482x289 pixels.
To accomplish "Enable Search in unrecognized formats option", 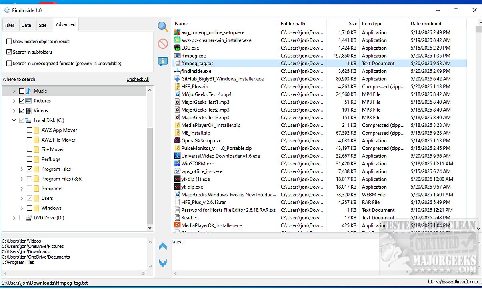I will [9, 64].
